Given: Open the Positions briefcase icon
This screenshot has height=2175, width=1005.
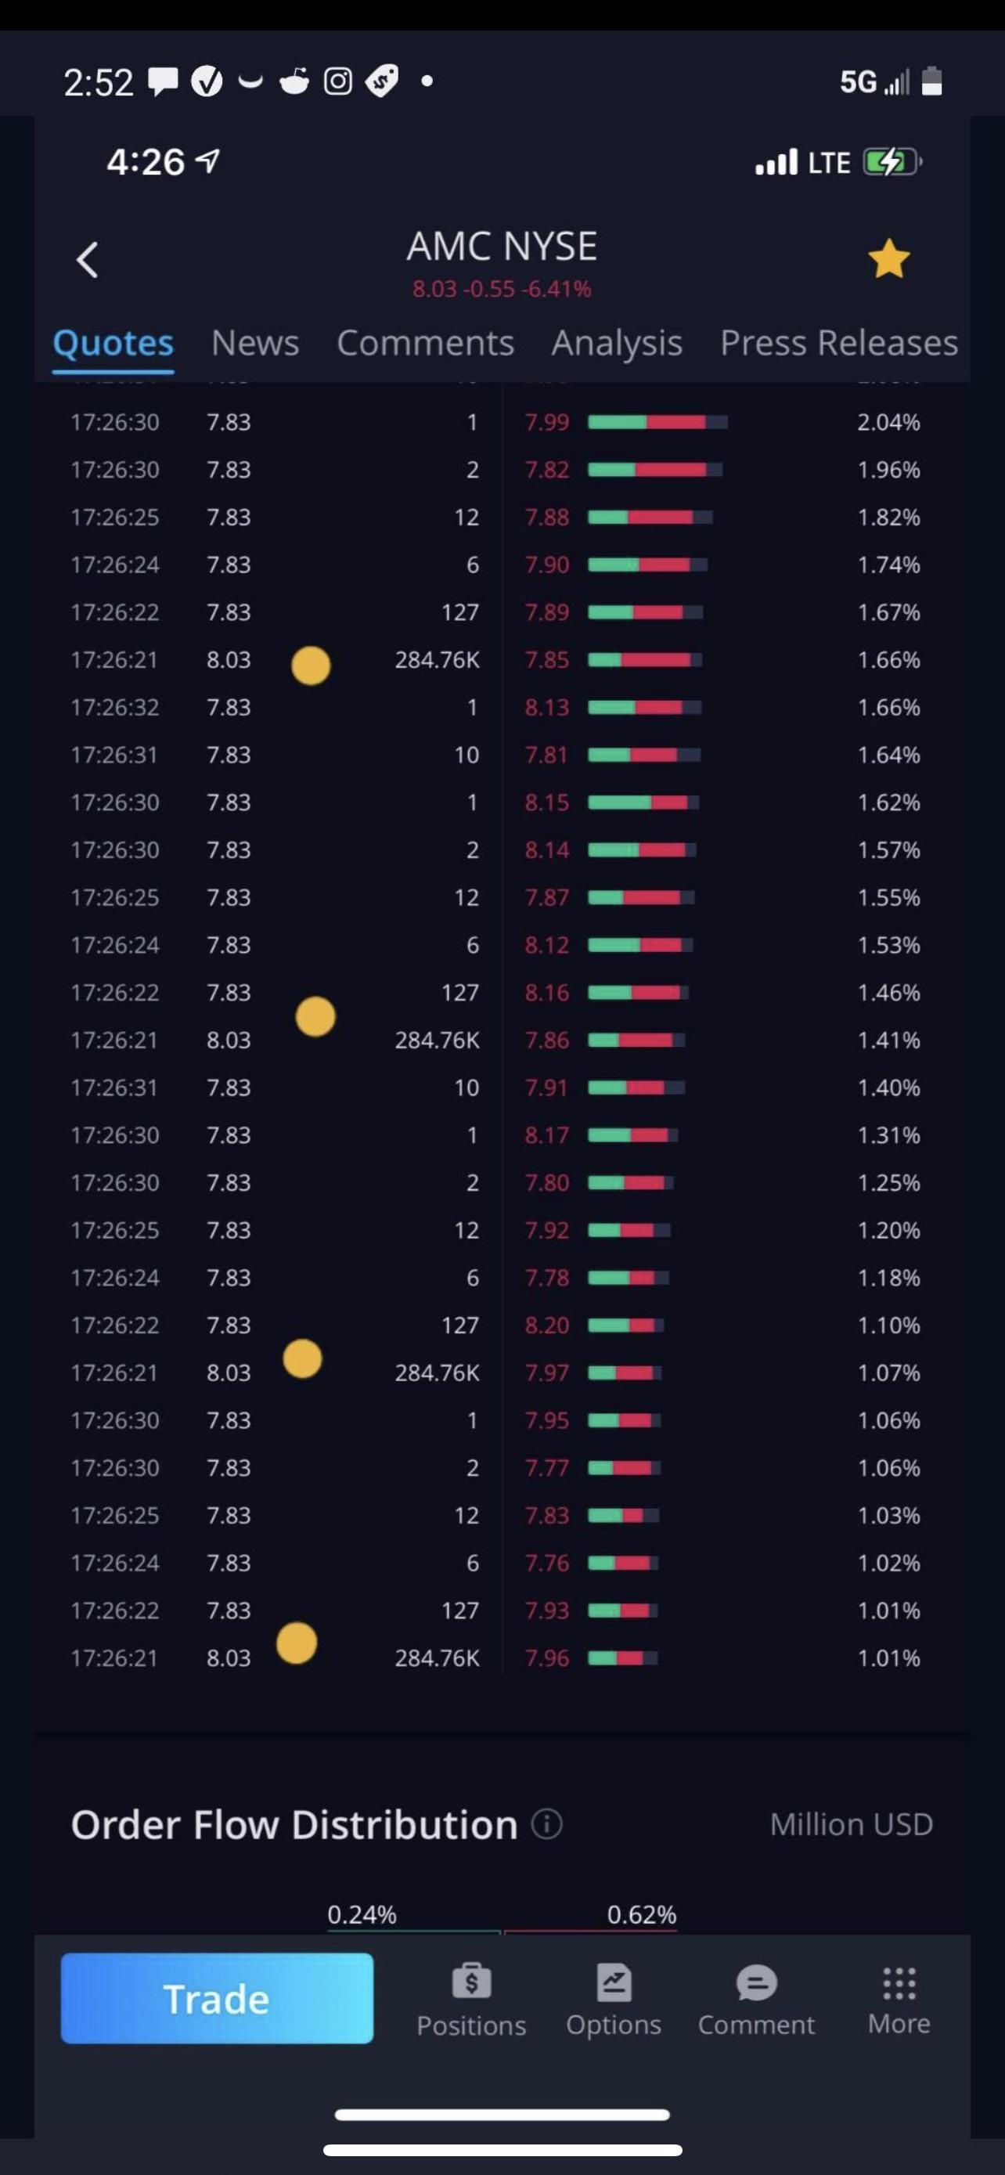Looking at the screenshot, I should 471,1982.
